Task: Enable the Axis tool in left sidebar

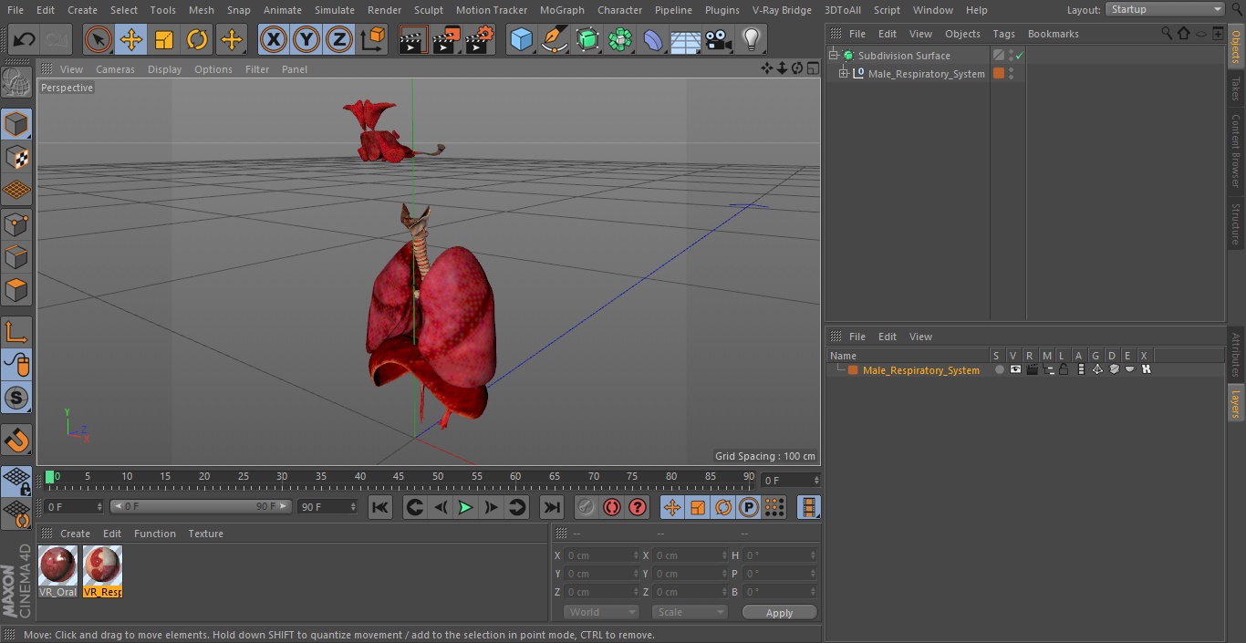Action: (16, 331)
